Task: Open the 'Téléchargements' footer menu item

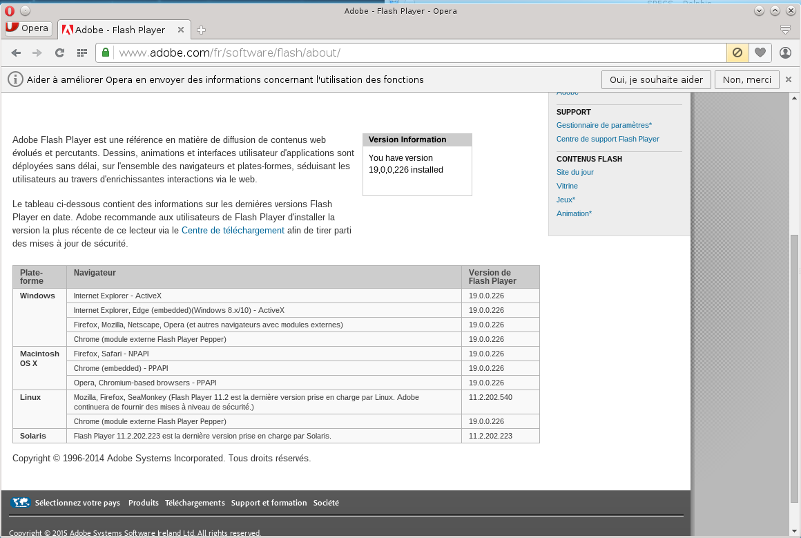Action: coord(195,503)
